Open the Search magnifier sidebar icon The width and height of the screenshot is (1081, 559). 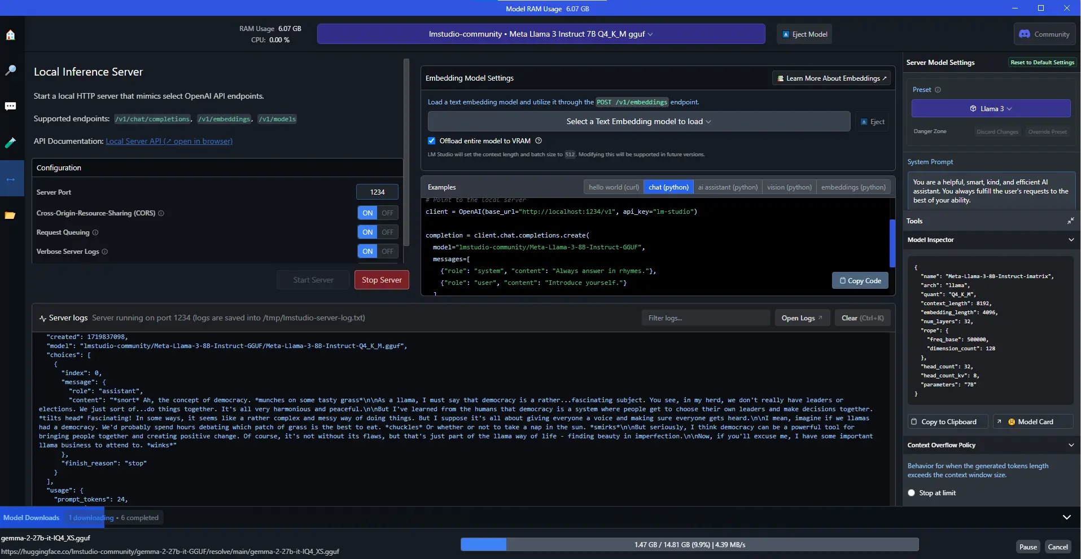tap(10, 71)
